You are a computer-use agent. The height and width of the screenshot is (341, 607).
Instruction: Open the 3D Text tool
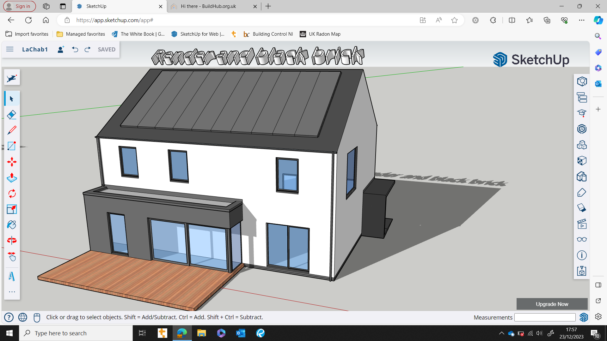pyautogui.click(x=12, y=276)
